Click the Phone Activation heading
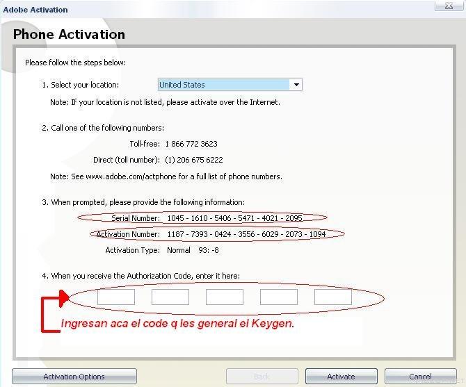466x387 pixels. pyautogui.click(x=69, y=35)
